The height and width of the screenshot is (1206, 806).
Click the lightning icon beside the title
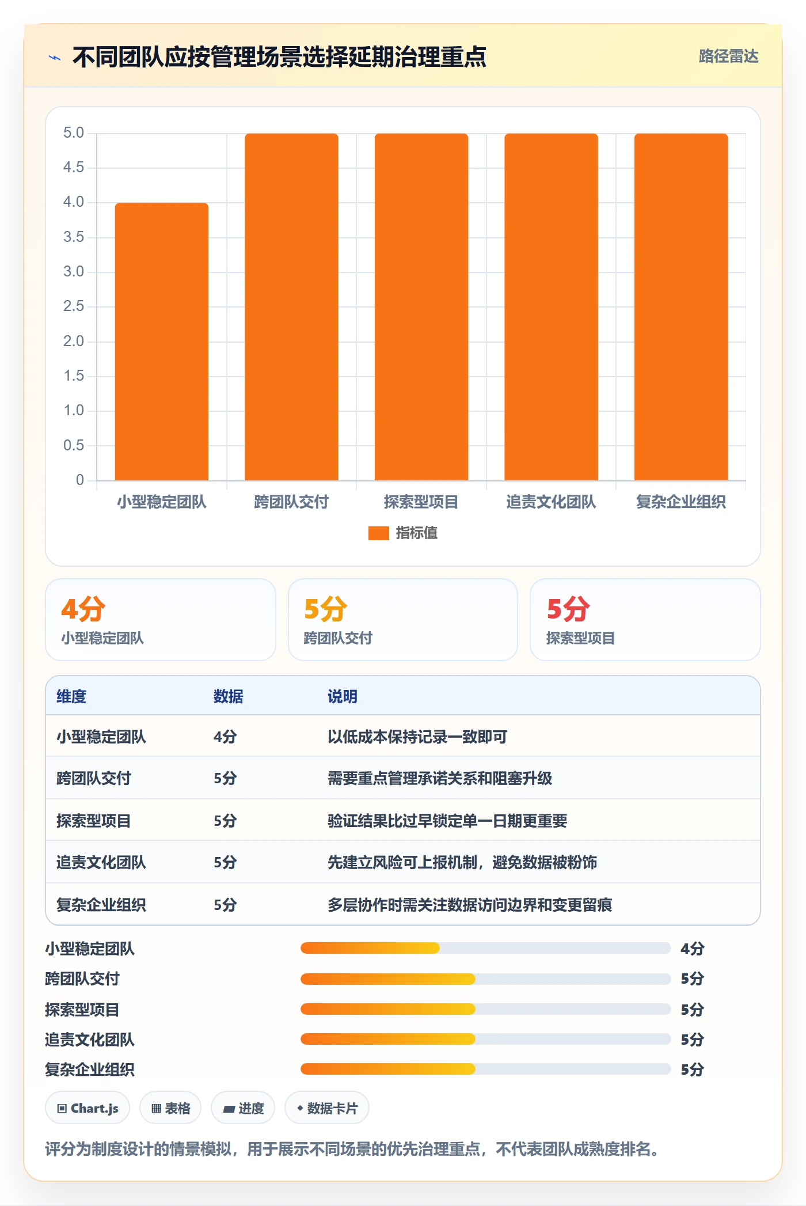pos(55,58)
